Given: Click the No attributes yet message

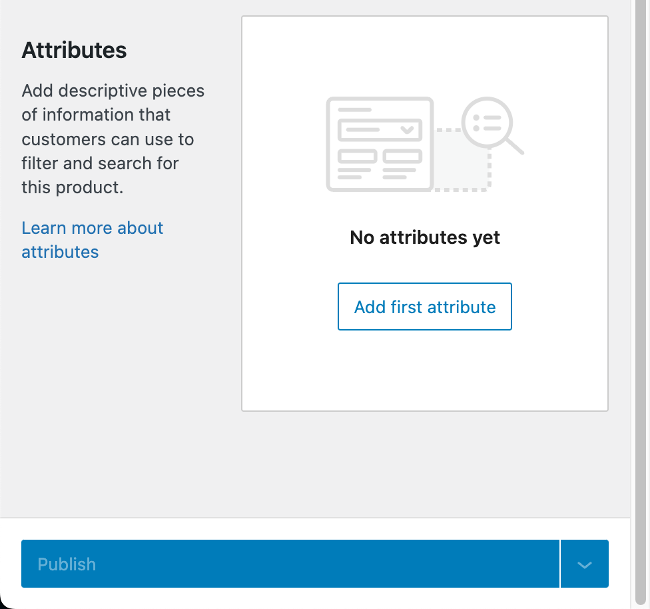Looking at the screenshot, I should pos(424,237).
